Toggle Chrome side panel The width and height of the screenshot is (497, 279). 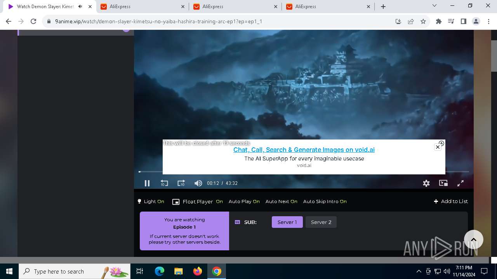click(464, 22)
